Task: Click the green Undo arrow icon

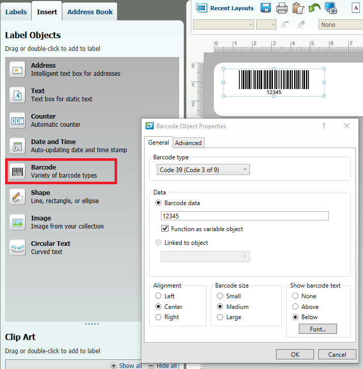Action: coord(314,8)
